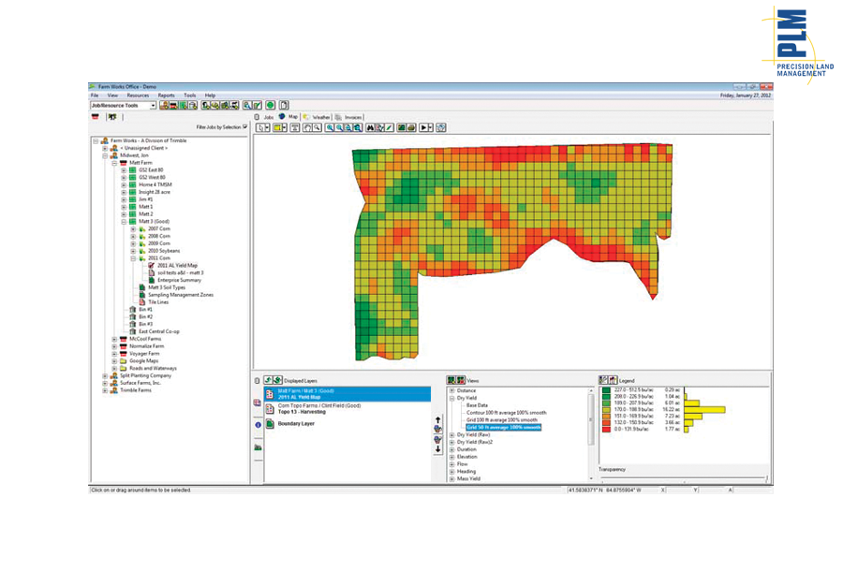
Task: Click the move layer down arrow
Action: pyautogui.click(x=437, y=449)
